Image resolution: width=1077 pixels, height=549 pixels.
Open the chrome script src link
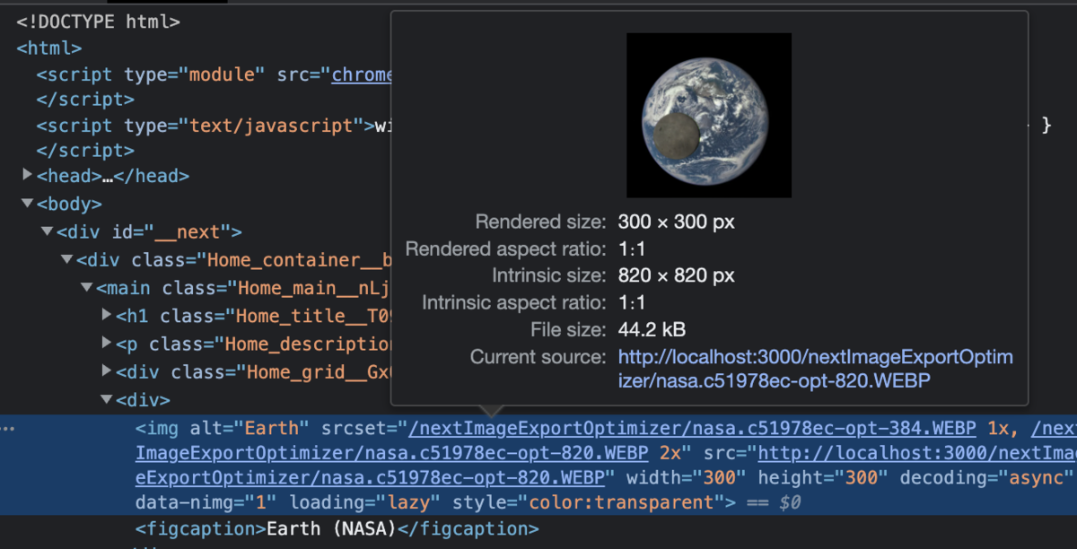(362, 74)
